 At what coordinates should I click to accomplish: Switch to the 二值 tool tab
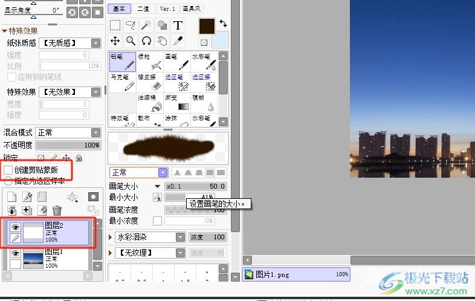143,9
